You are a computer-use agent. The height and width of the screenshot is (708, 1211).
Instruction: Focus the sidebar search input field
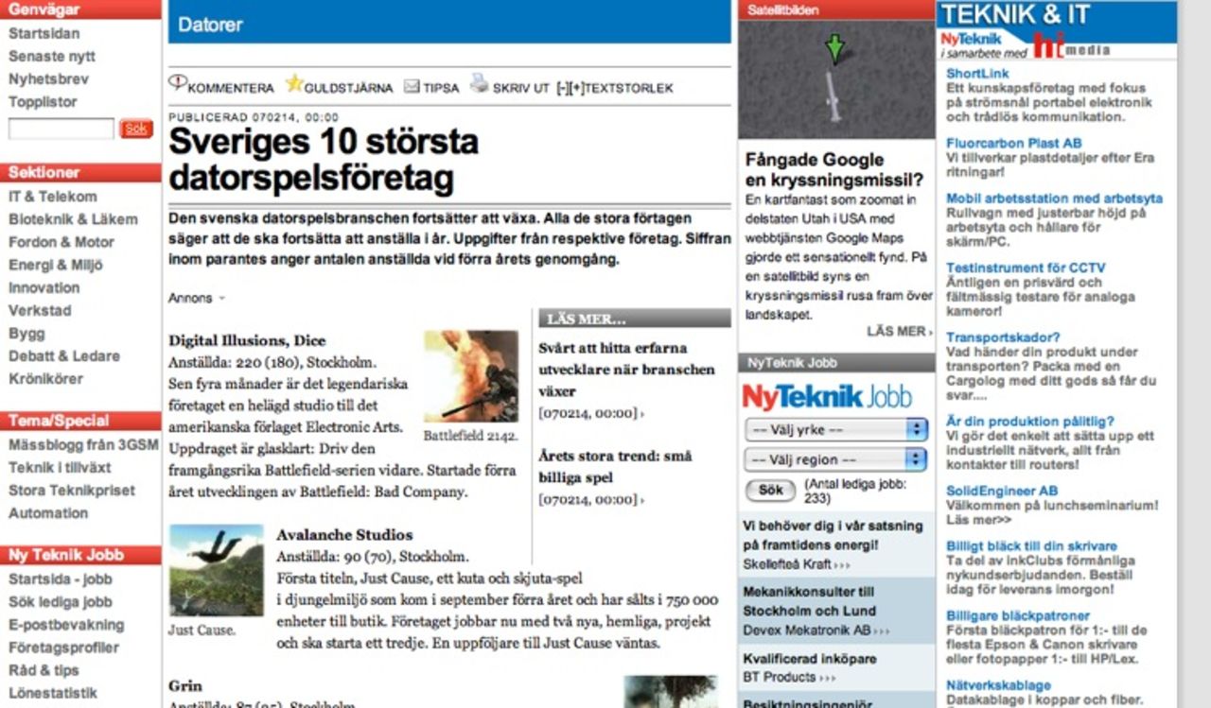61,129
